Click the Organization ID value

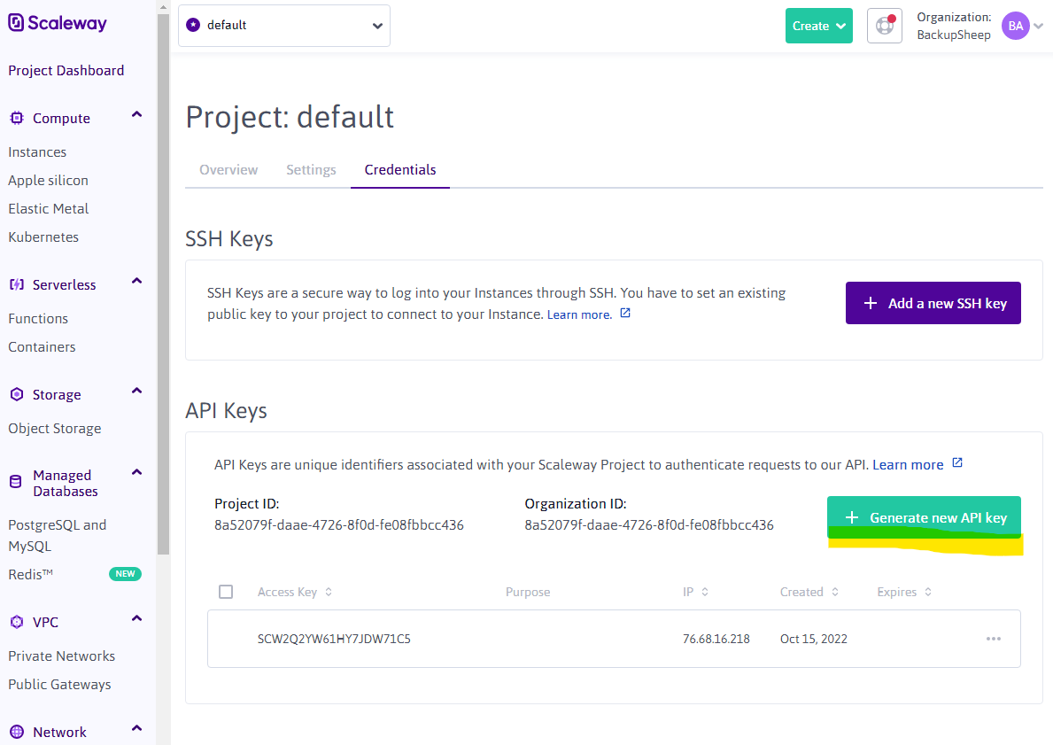click(x=649, y=524)
